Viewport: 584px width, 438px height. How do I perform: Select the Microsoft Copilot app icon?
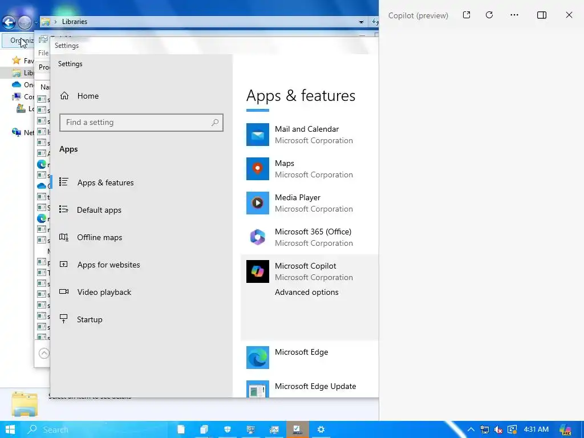click(x=257, y=271)
